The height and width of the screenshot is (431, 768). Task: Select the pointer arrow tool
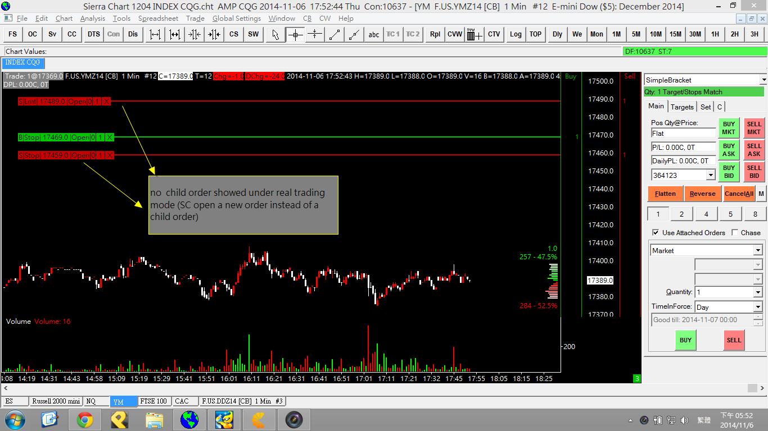(x=275, y=34)
